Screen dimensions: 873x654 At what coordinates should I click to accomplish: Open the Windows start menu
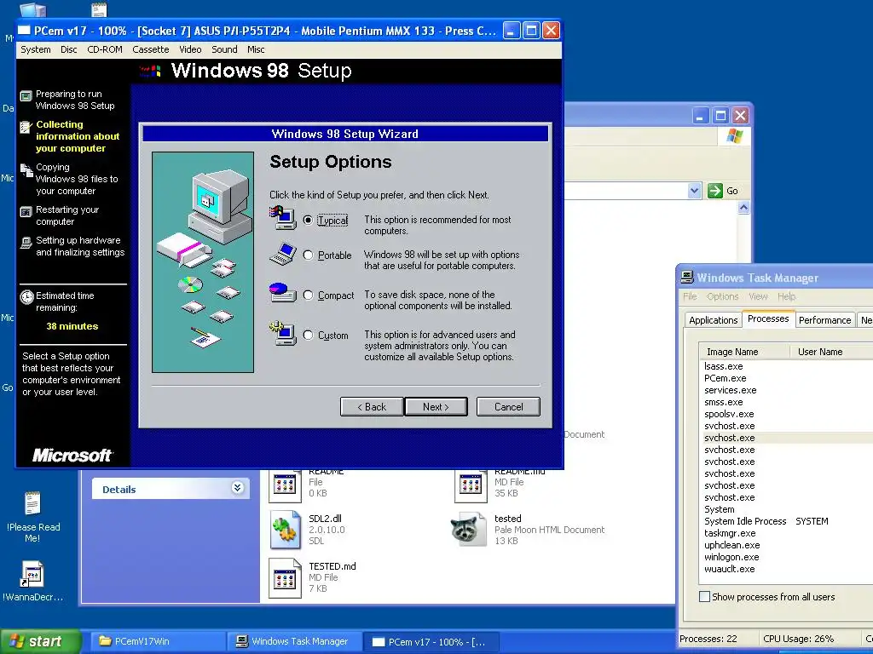coord(40,641)
